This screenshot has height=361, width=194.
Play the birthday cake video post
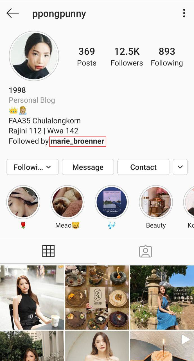coord(162,346)
